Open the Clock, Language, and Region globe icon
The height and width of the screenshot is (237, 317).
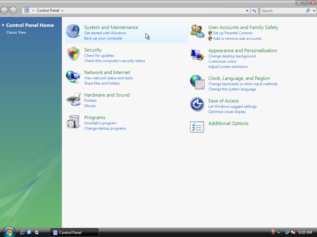197,82
